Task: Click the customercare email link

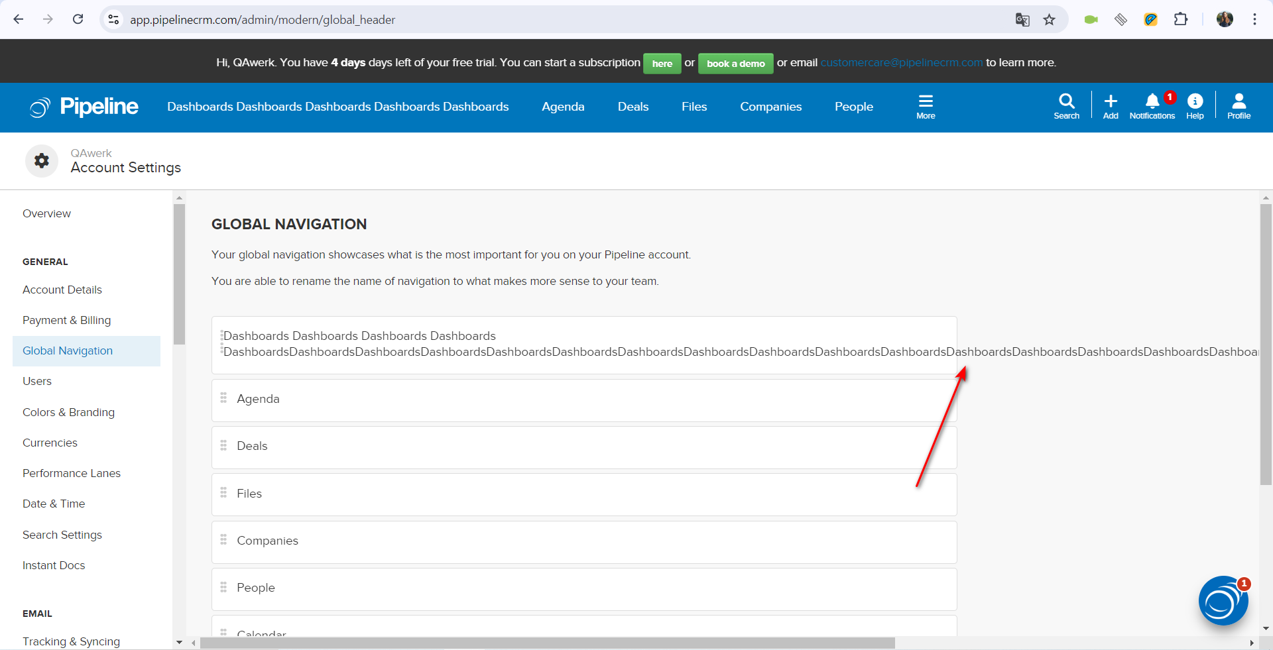Action: coord(902,62)
